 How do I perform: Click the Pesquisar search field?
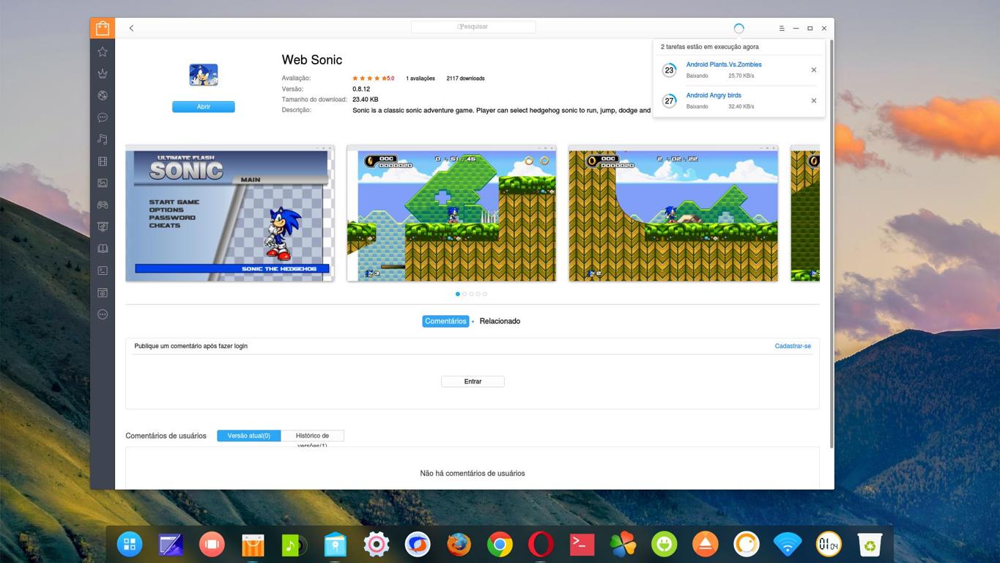(x=473, y=27)
